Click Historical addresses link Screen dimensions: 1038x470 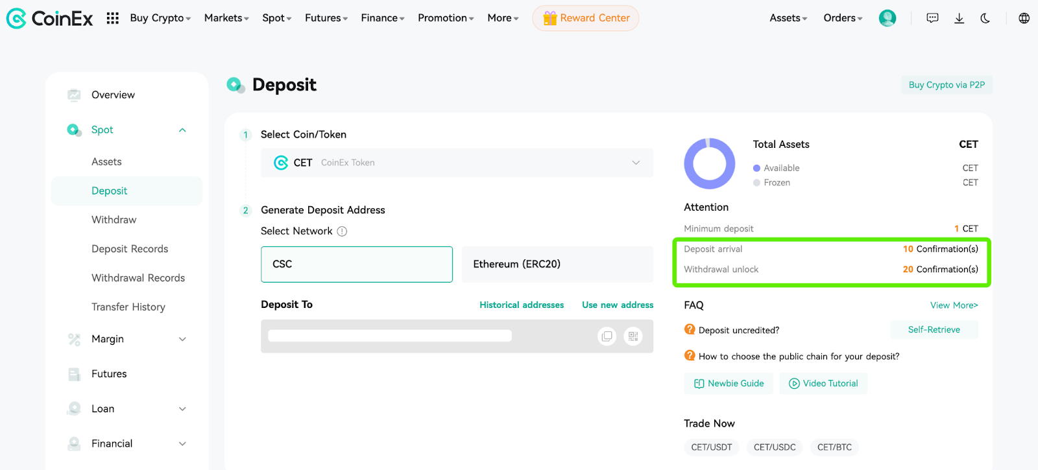click(522, 305)
